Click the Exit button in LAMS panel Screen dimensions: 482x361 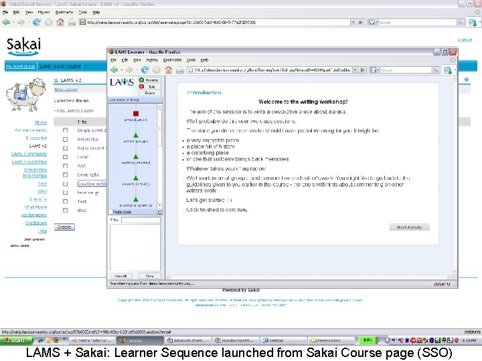point(149,86)
